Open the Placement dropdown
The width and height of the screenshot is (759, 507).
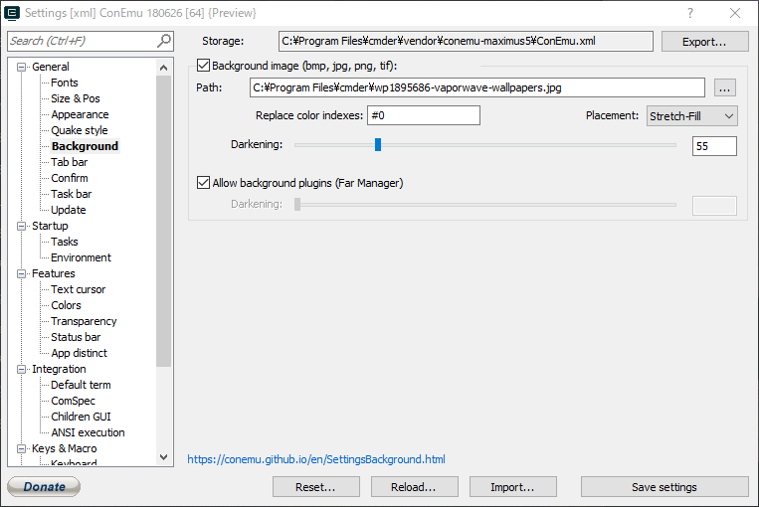tap(691, 116)
